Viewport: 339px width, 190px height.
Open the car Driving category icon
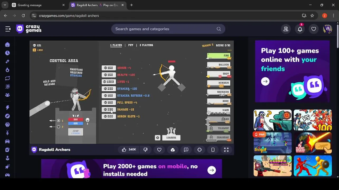click(x=7, y=141)
